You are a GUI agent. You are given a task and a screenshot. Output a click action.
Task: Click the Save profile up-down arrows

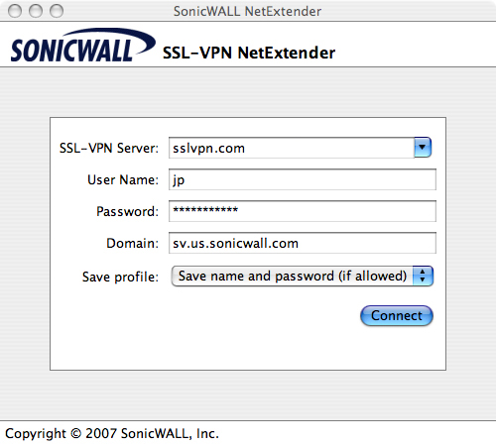click(x=423, y=276)
